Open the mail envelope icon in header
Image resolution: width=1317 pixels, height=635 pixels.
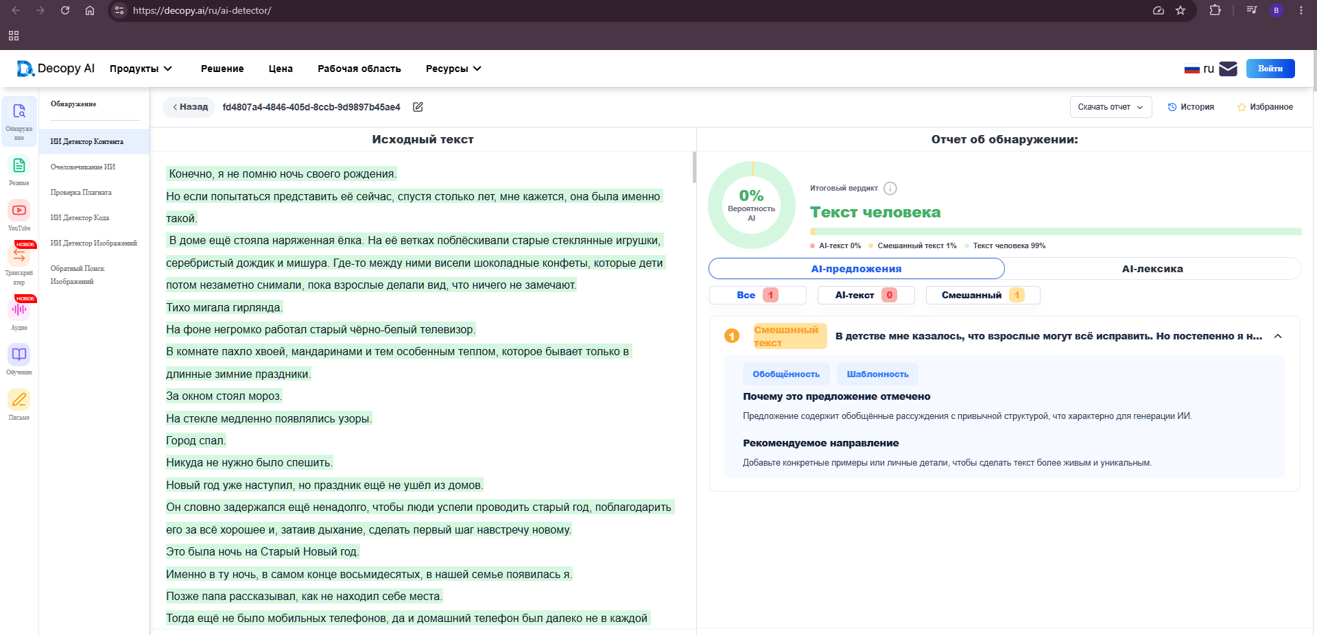[x=1229, y=69]
